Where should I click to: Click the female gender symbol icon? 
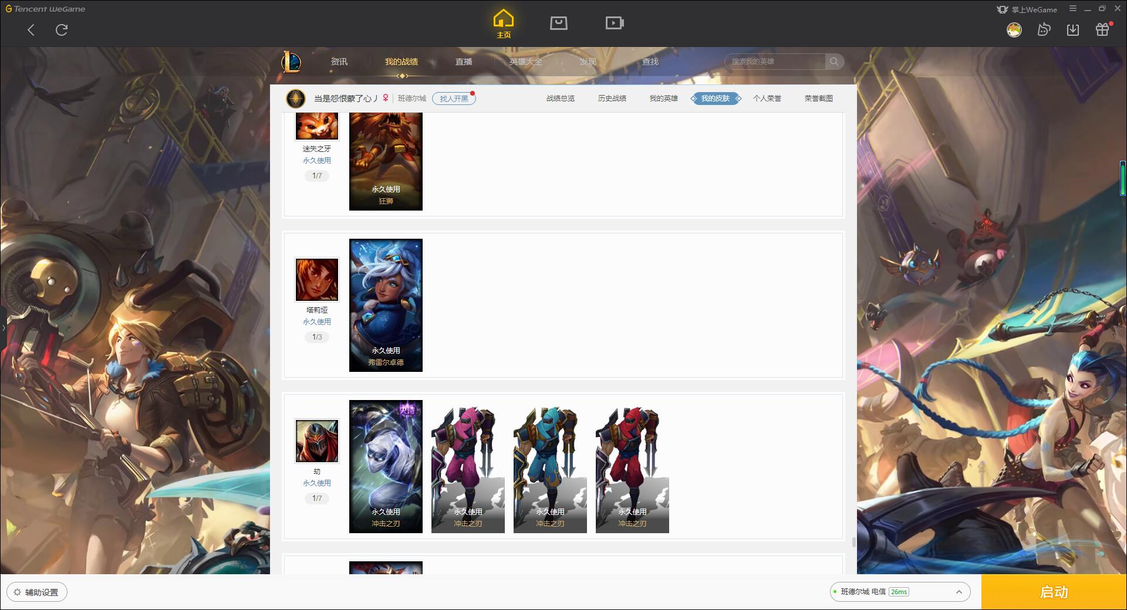pos(386,98)
